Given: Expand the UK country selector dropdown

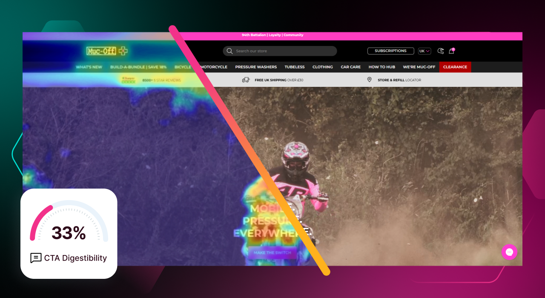Looking at the screenshot, I should coord(424,51).
